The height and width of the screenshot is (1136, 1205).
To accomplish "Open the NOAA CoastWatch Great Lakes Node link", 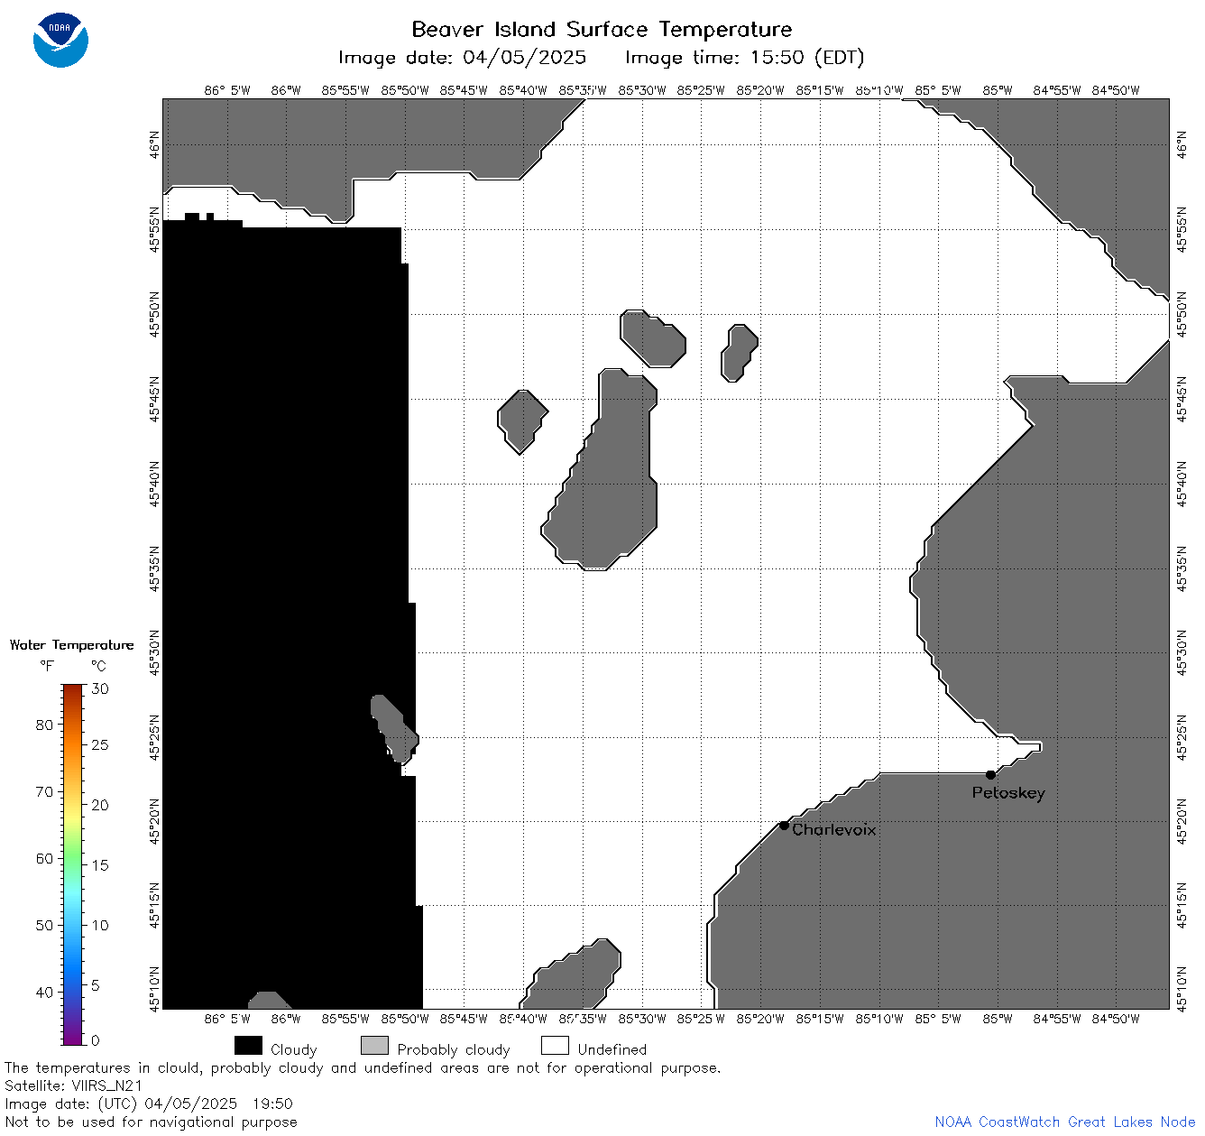I will 1065,1122.
